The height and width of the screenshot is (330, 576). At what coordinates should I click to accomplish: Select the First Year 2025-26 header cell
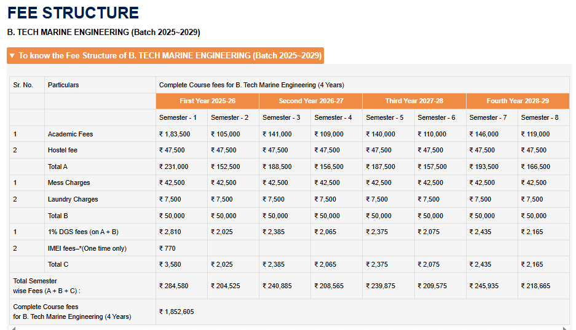point(207,101)
